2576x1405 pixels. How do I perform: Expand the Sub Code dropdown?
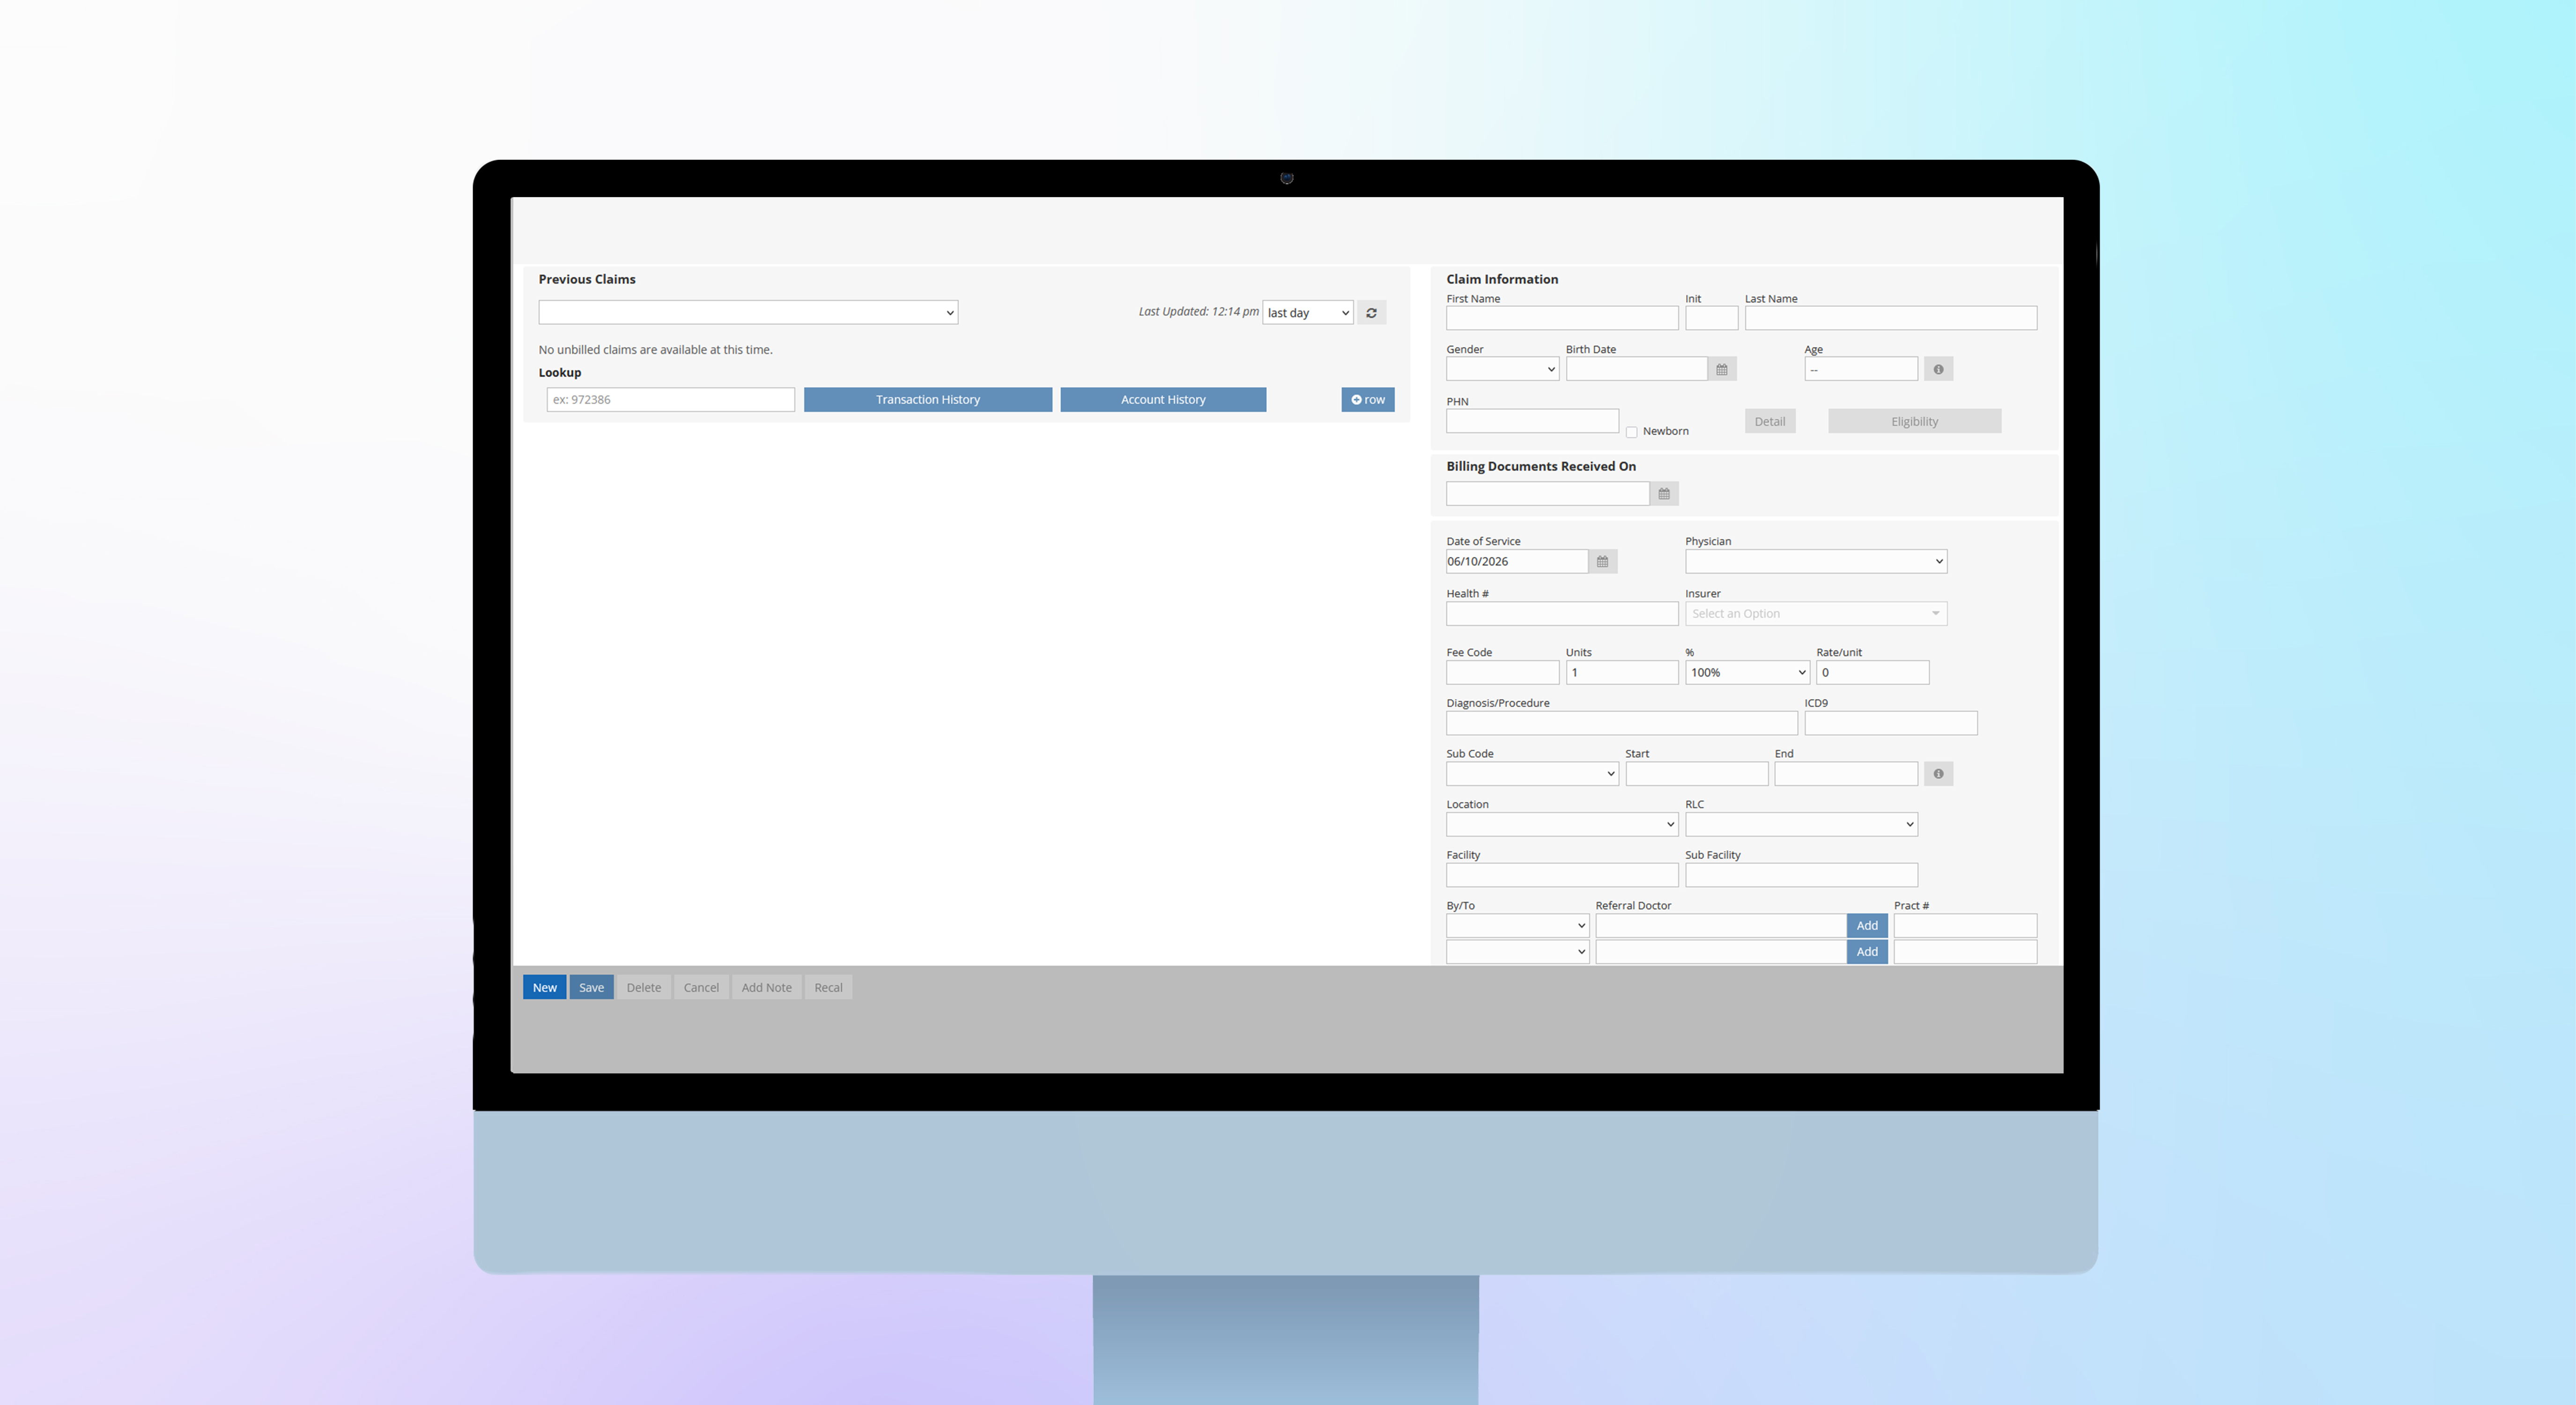tap(1532, 774)
